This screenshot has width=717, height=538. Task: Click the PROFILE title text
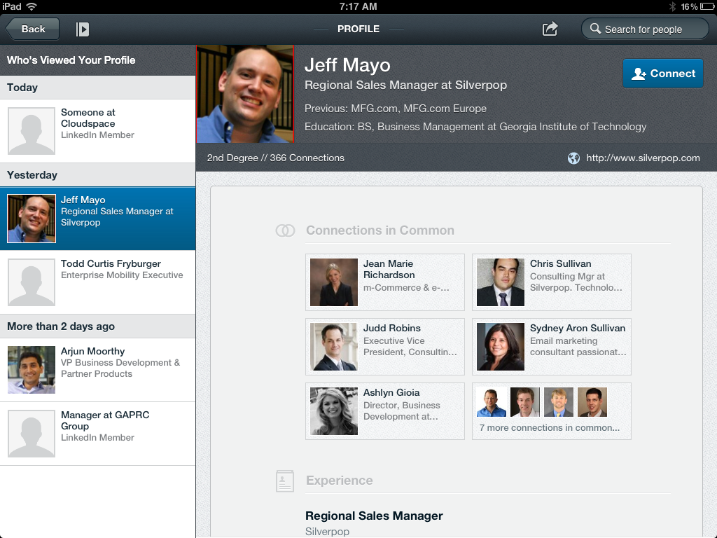[358, 29]
